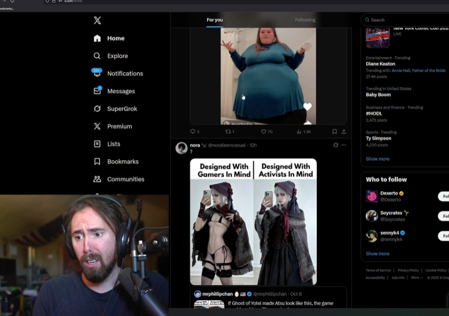This screenshot has height=316, width=449.
Task: Go to Explore in the sidebar
Action: (x=118, y=56)
